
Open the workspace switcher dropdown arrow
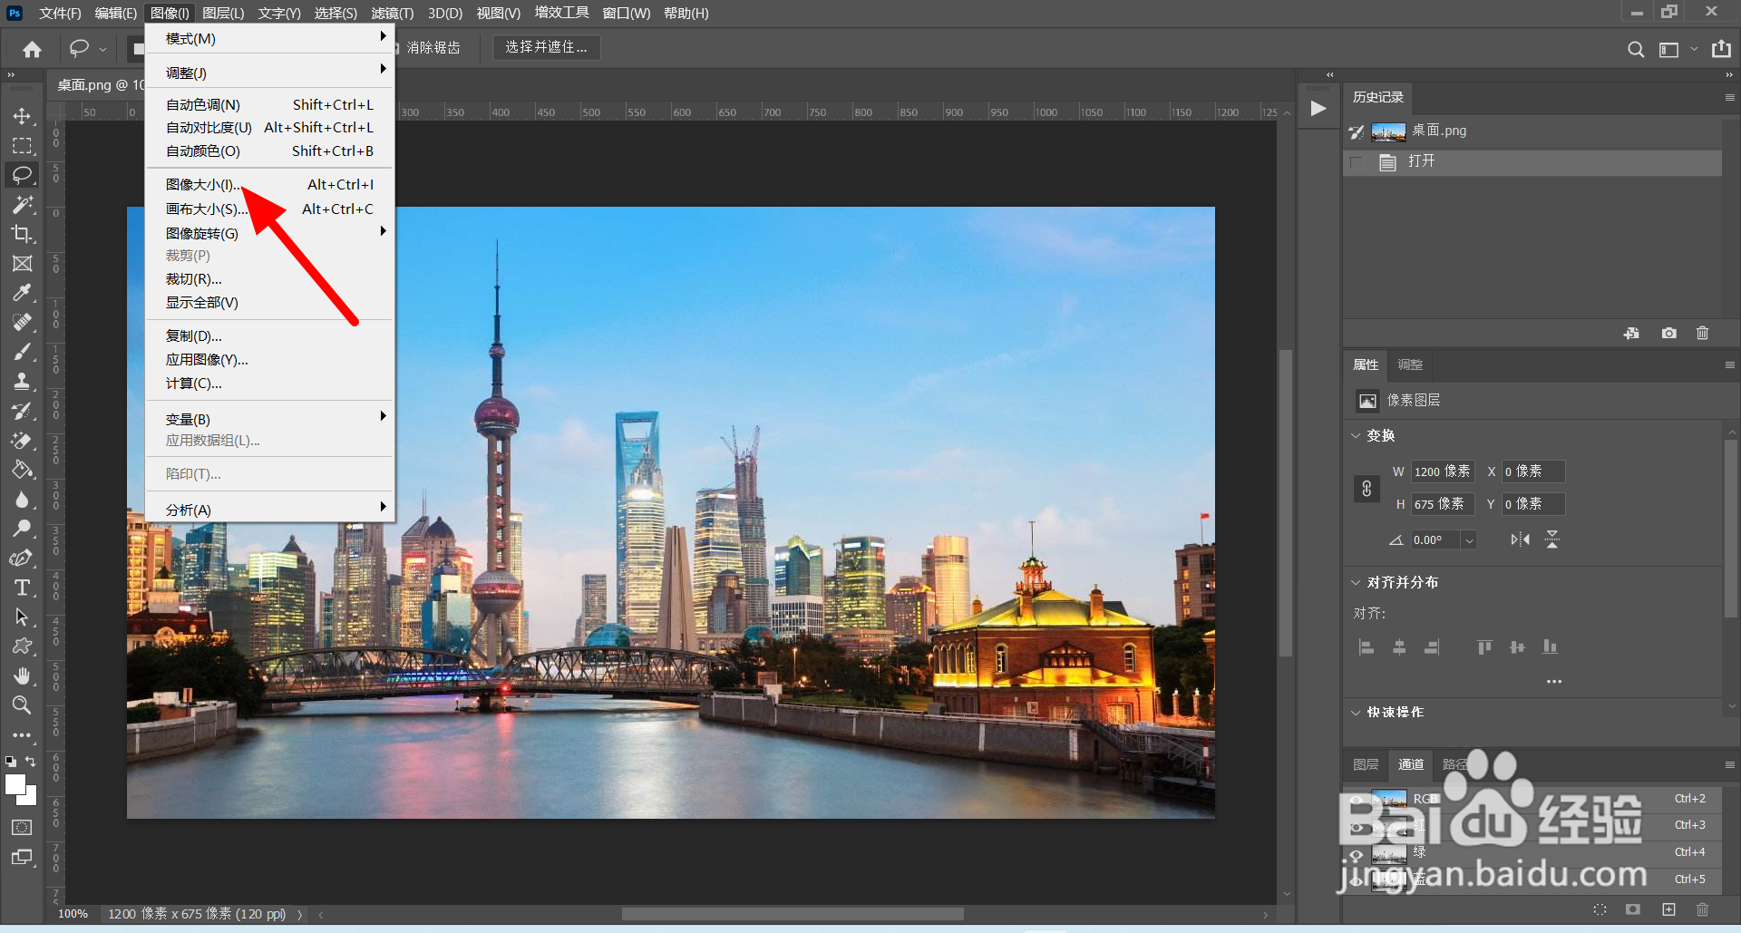point(1694,49)
